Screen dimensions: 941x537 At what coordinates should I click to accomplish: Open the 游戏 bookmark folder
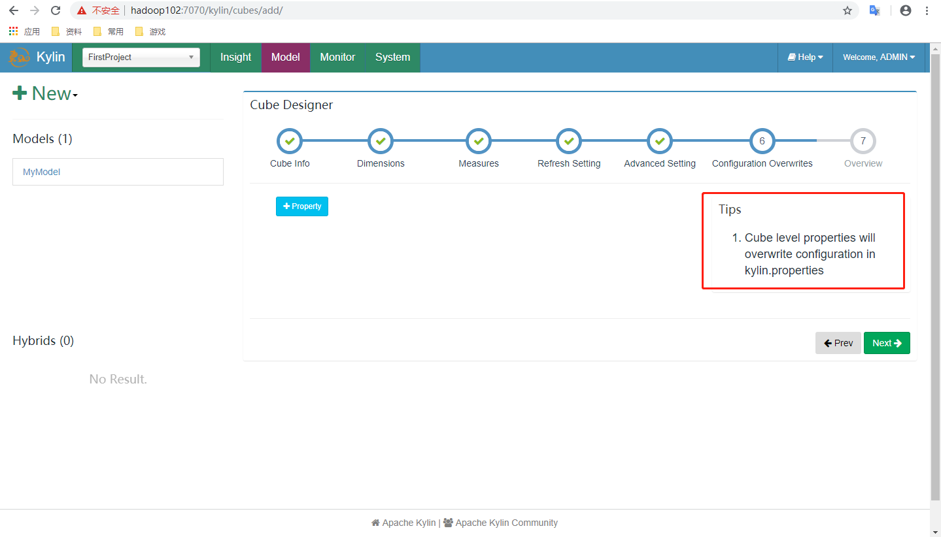click(150, 31)
